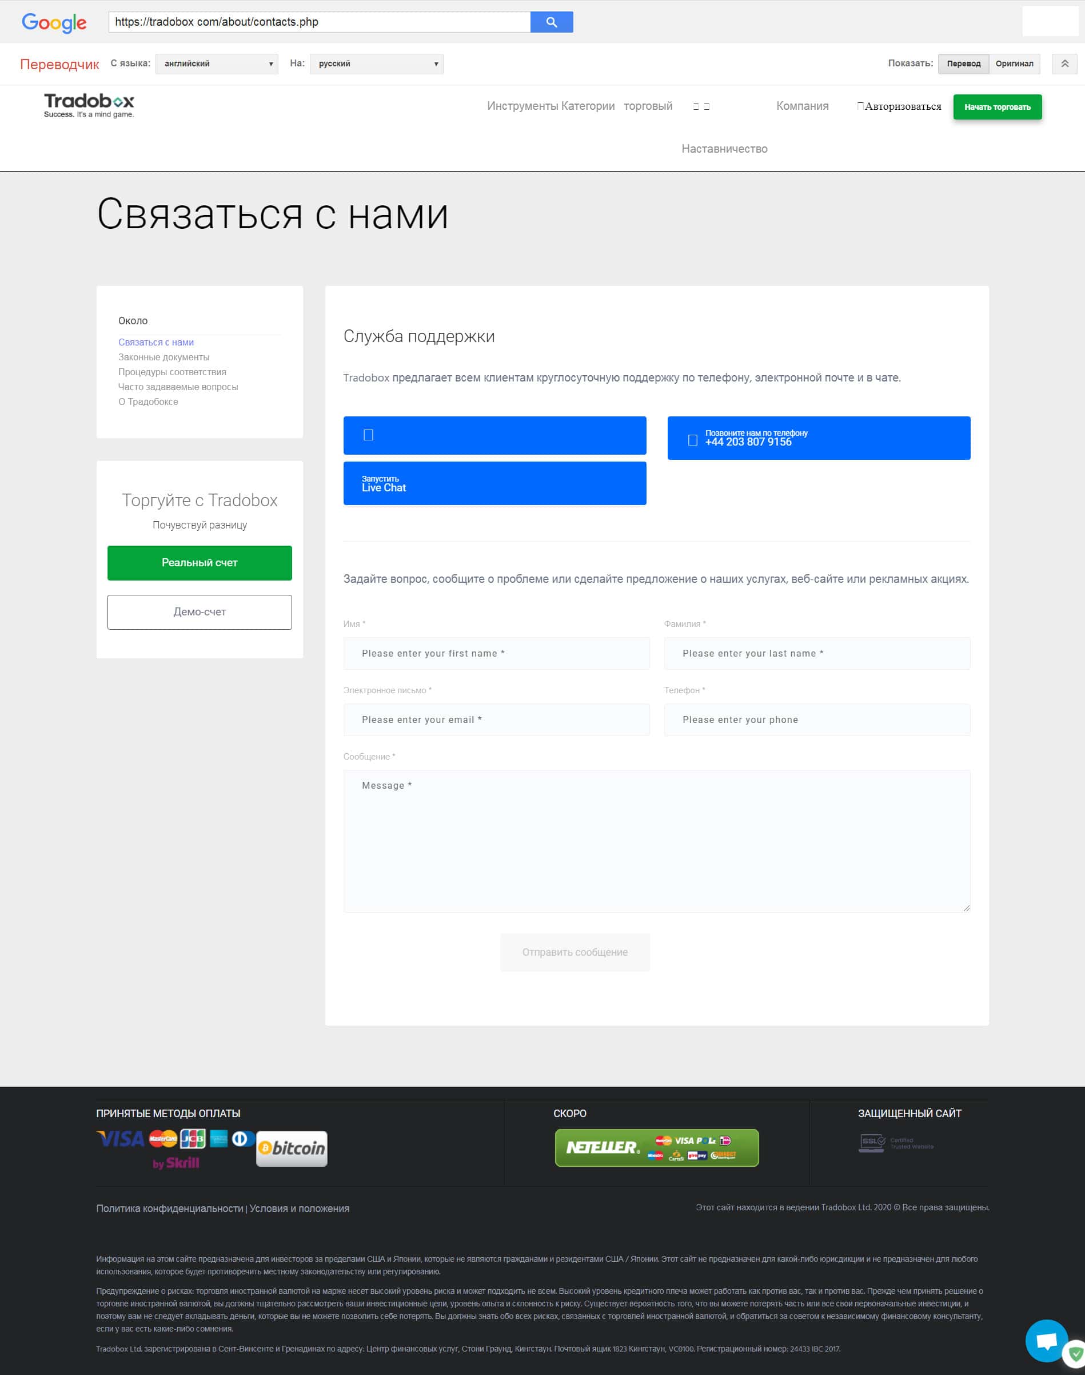Click the green Начать торговать button
This screenshot has width=1085, height=1375.
[998, 107]
